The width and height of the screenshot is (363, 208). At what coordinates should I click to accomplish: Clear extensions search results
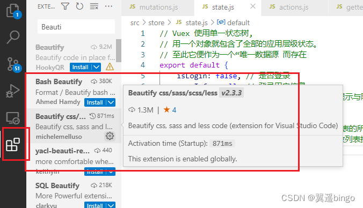[94, 6]
